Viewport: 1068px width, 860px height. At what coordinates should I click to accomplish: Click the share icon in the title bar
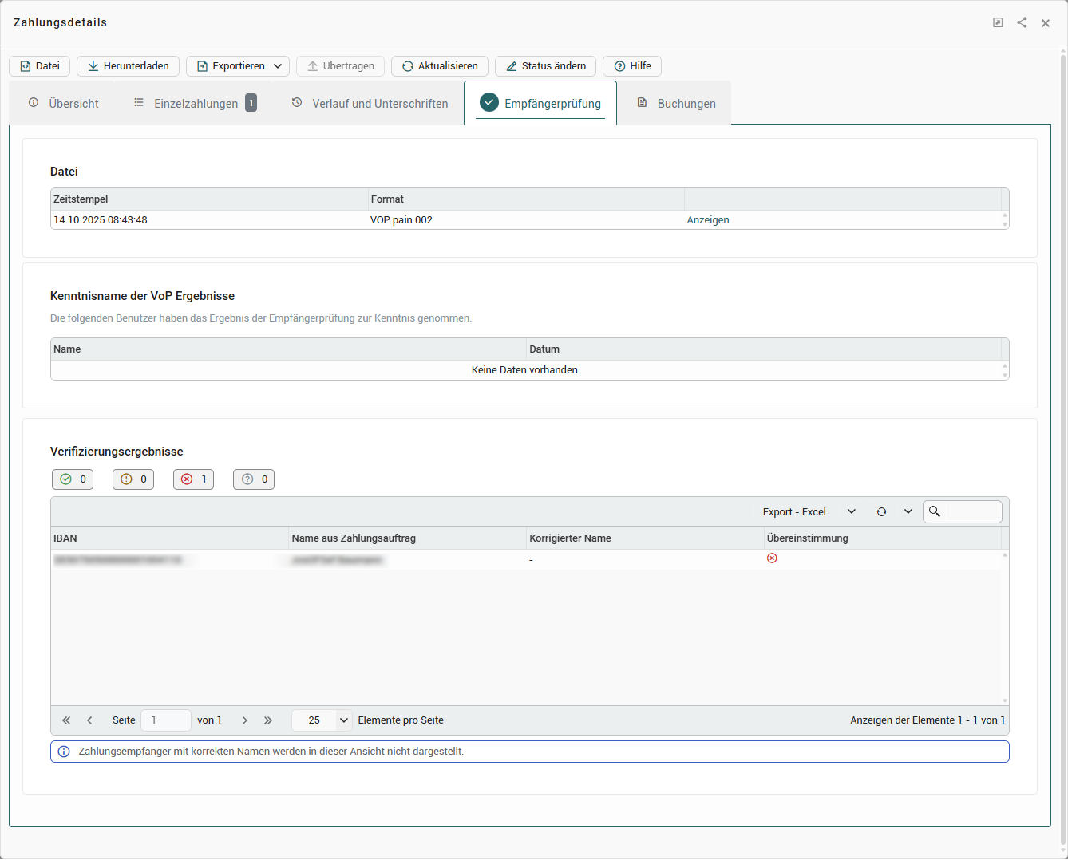[1022, 22]
